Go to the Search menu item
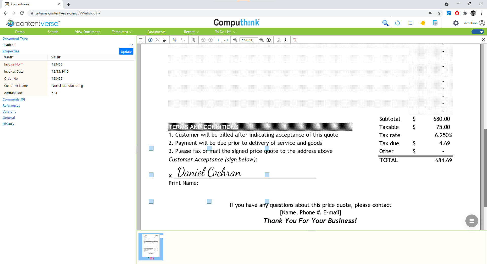Screen dimensions: 487x264 53,32
